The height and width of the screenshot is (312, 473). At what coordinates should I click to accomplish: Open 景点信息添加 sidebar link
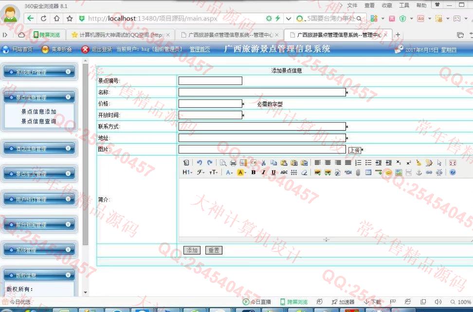tap(38, 112)
